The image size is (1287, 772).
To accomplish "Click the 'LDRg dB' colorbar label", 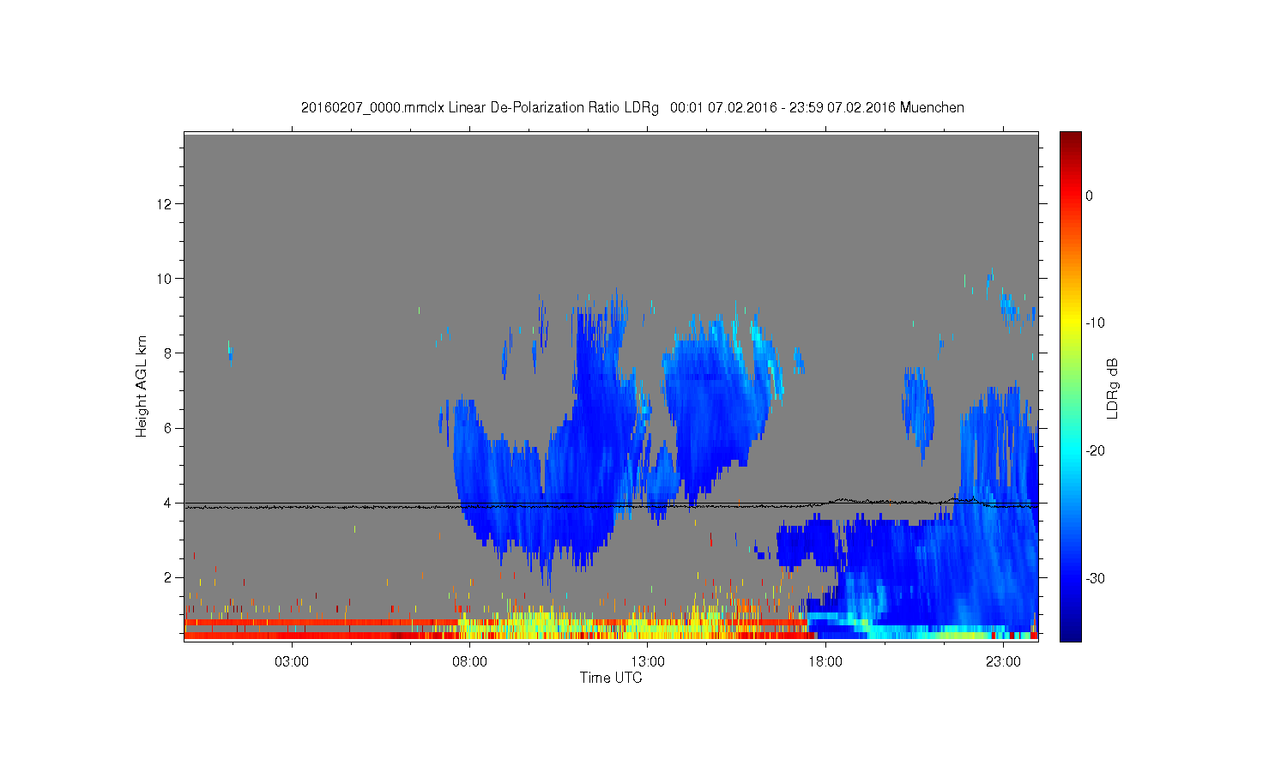I will (1113, 388).
